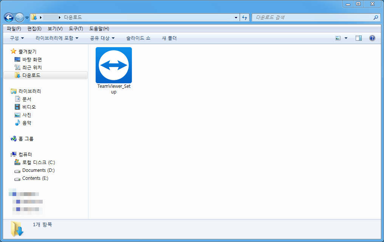Open the 편집(E) menu
This screenshot has height=242, width=384.
click(34, 29)
